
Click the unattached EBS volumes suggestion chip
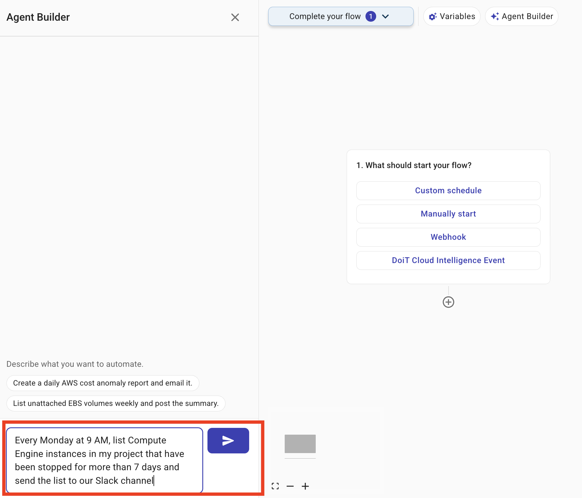tap(116, 403)
